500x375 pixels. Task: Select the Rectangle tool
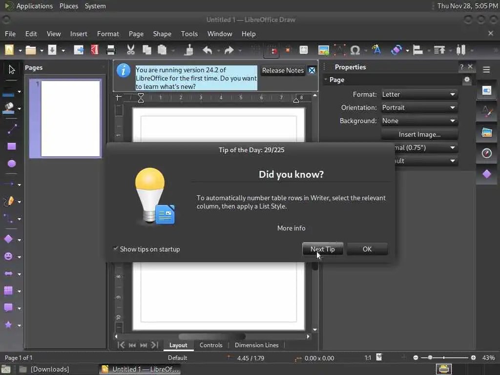pos(12,146)
